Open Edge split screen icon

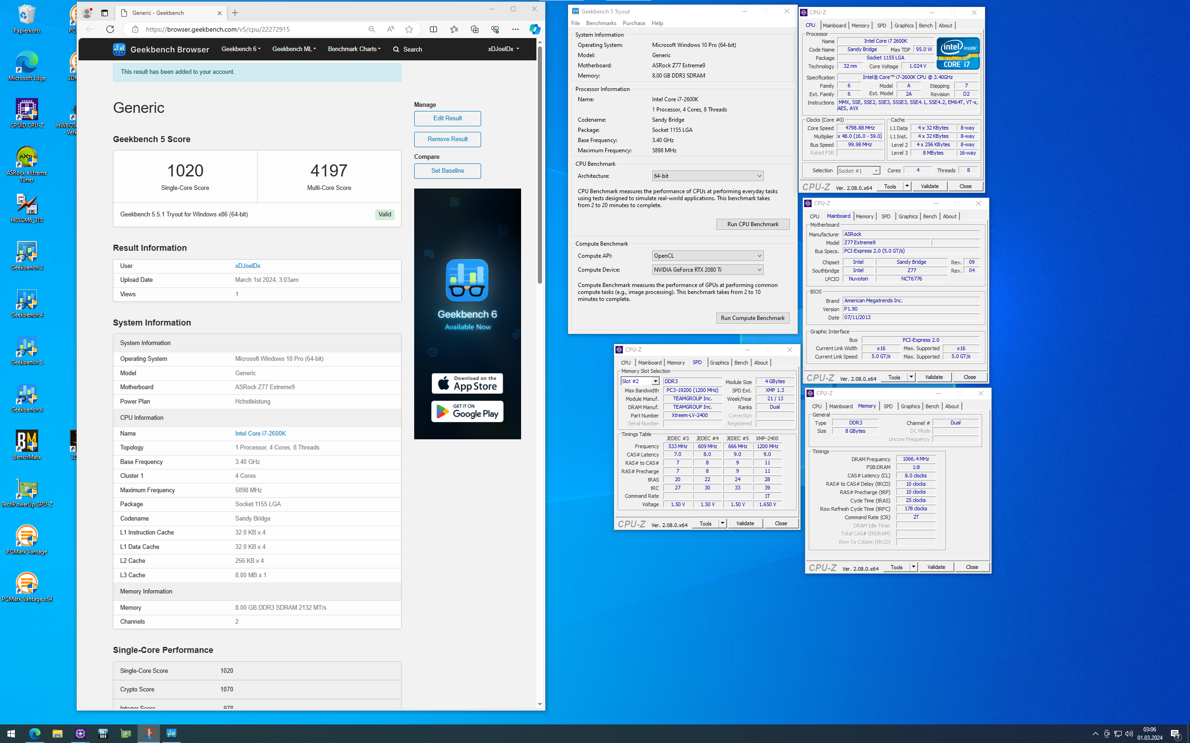pyautogui.click(x=433, y=29)
